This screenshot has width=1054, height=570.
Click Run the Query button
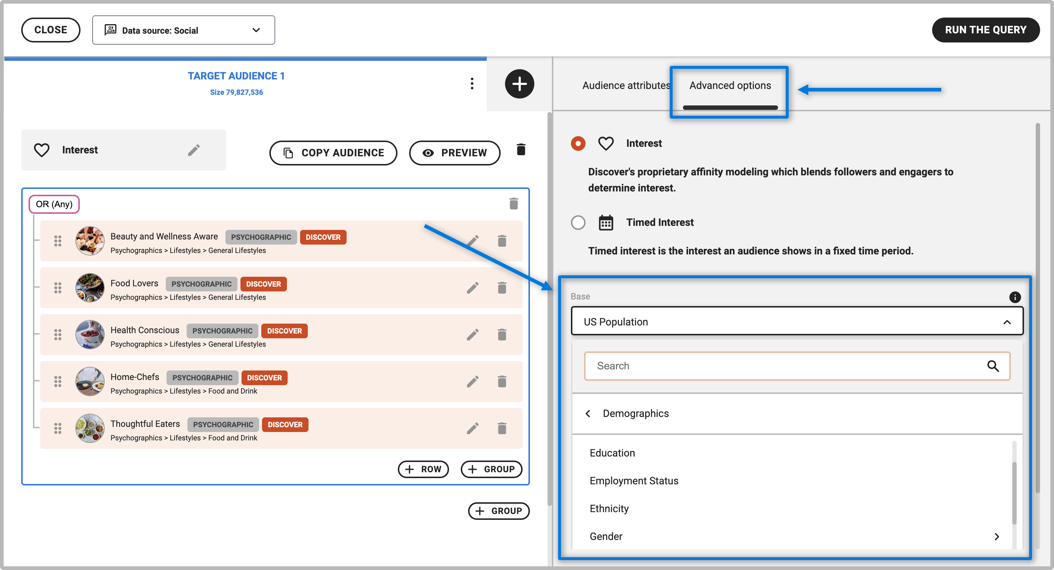(x=985, y=30)
